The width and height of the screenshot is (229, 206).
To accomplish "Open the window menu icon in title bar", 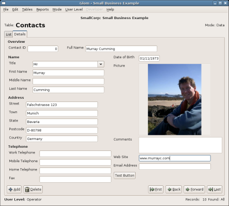I will click(3, 3).
